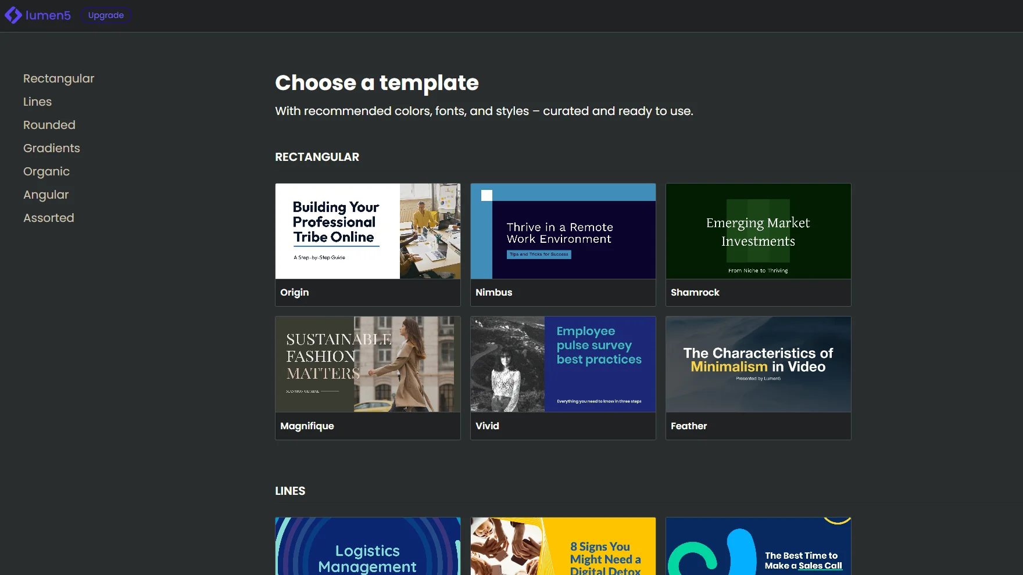Click the Vivid template name label

487,426
